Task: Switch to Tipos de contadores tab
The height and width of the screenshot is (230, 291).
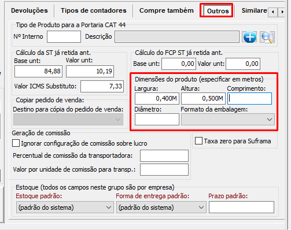Action: [94, 10]
